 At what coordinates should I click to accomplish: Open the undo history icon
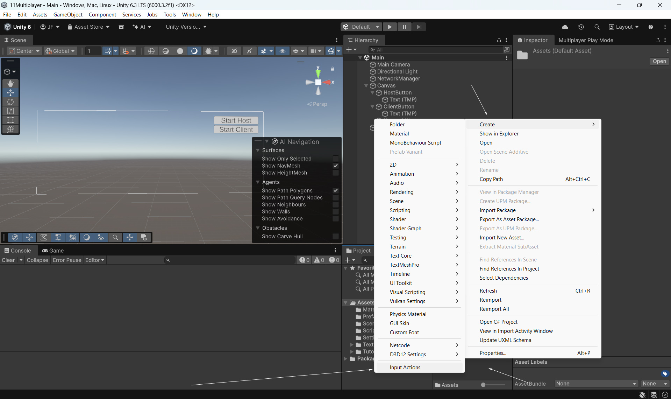point(581,27)
